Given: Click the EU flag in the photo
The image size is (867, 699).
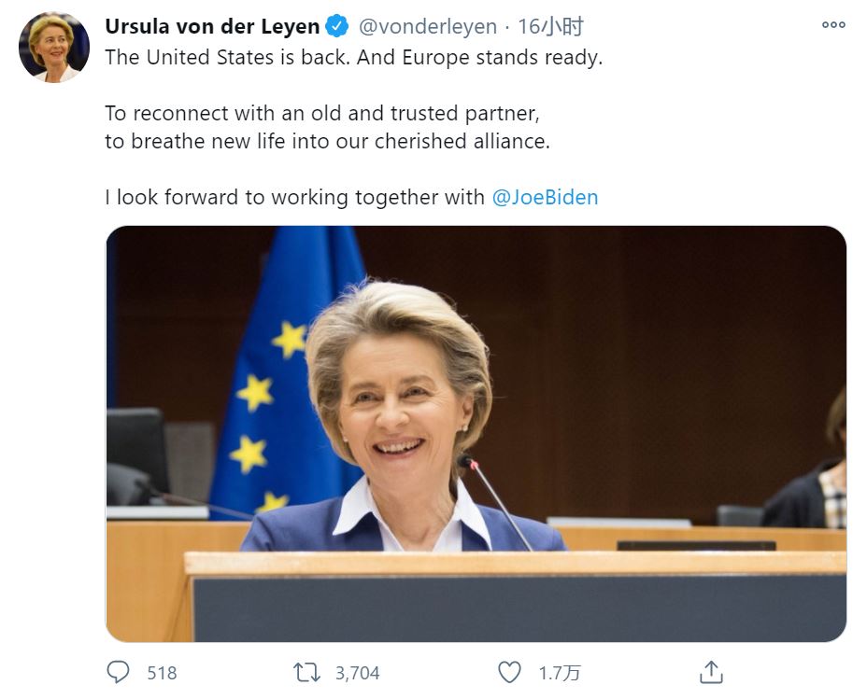Looking at the screenshot, I should 280,373.
